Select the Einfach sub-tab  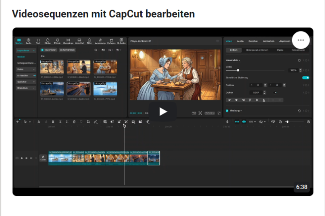coord(234,50)
